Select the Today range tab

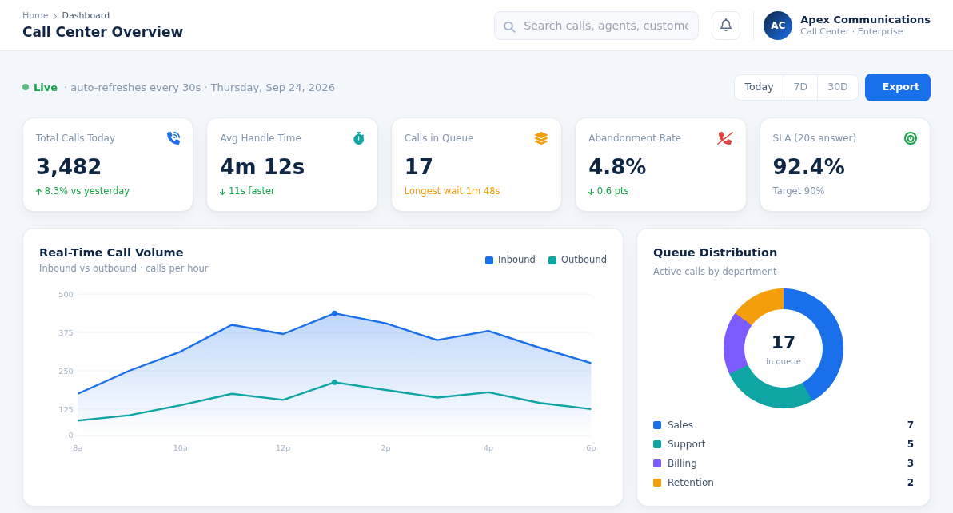coord(759,87)
